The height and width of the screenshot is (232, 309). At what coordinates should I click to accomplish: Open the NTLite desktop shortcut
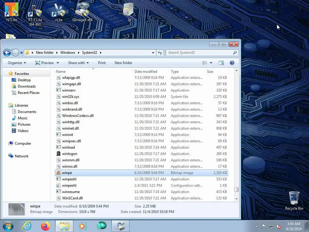click(11, 12)
